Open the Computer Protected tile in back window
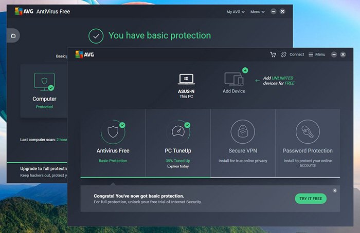 pyautogui.click(x=44, y=91)
